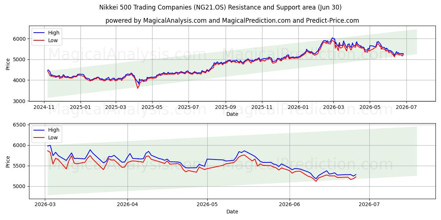Click the '2025-03' x-axis label
441x220 pixels.
click(116, 108)
